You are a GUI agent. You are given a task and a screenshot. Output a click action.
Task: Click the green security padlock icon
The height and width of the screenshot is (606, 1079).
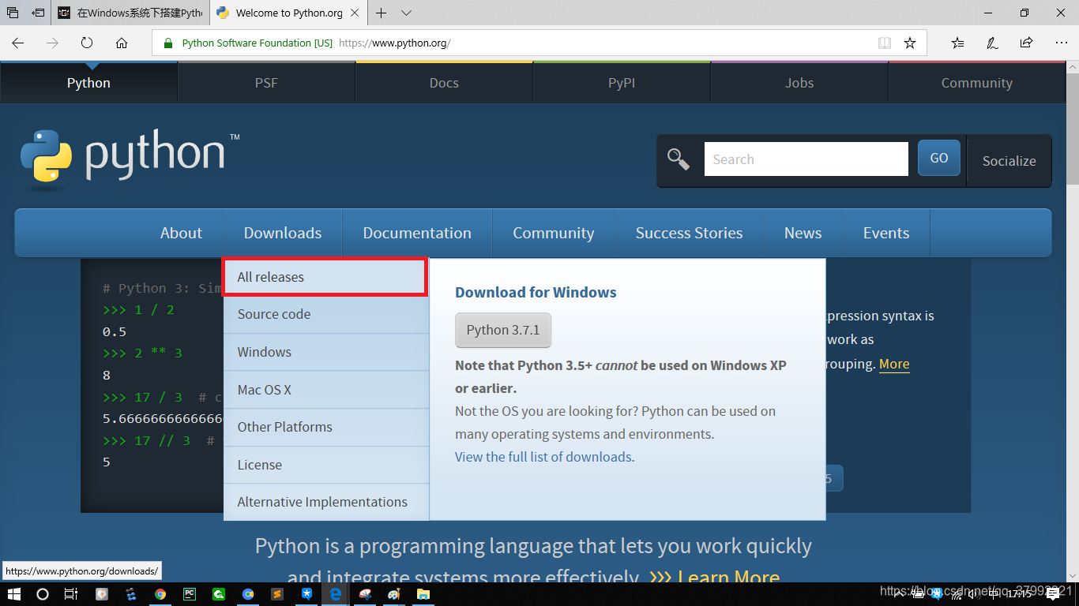coord(167,43)
